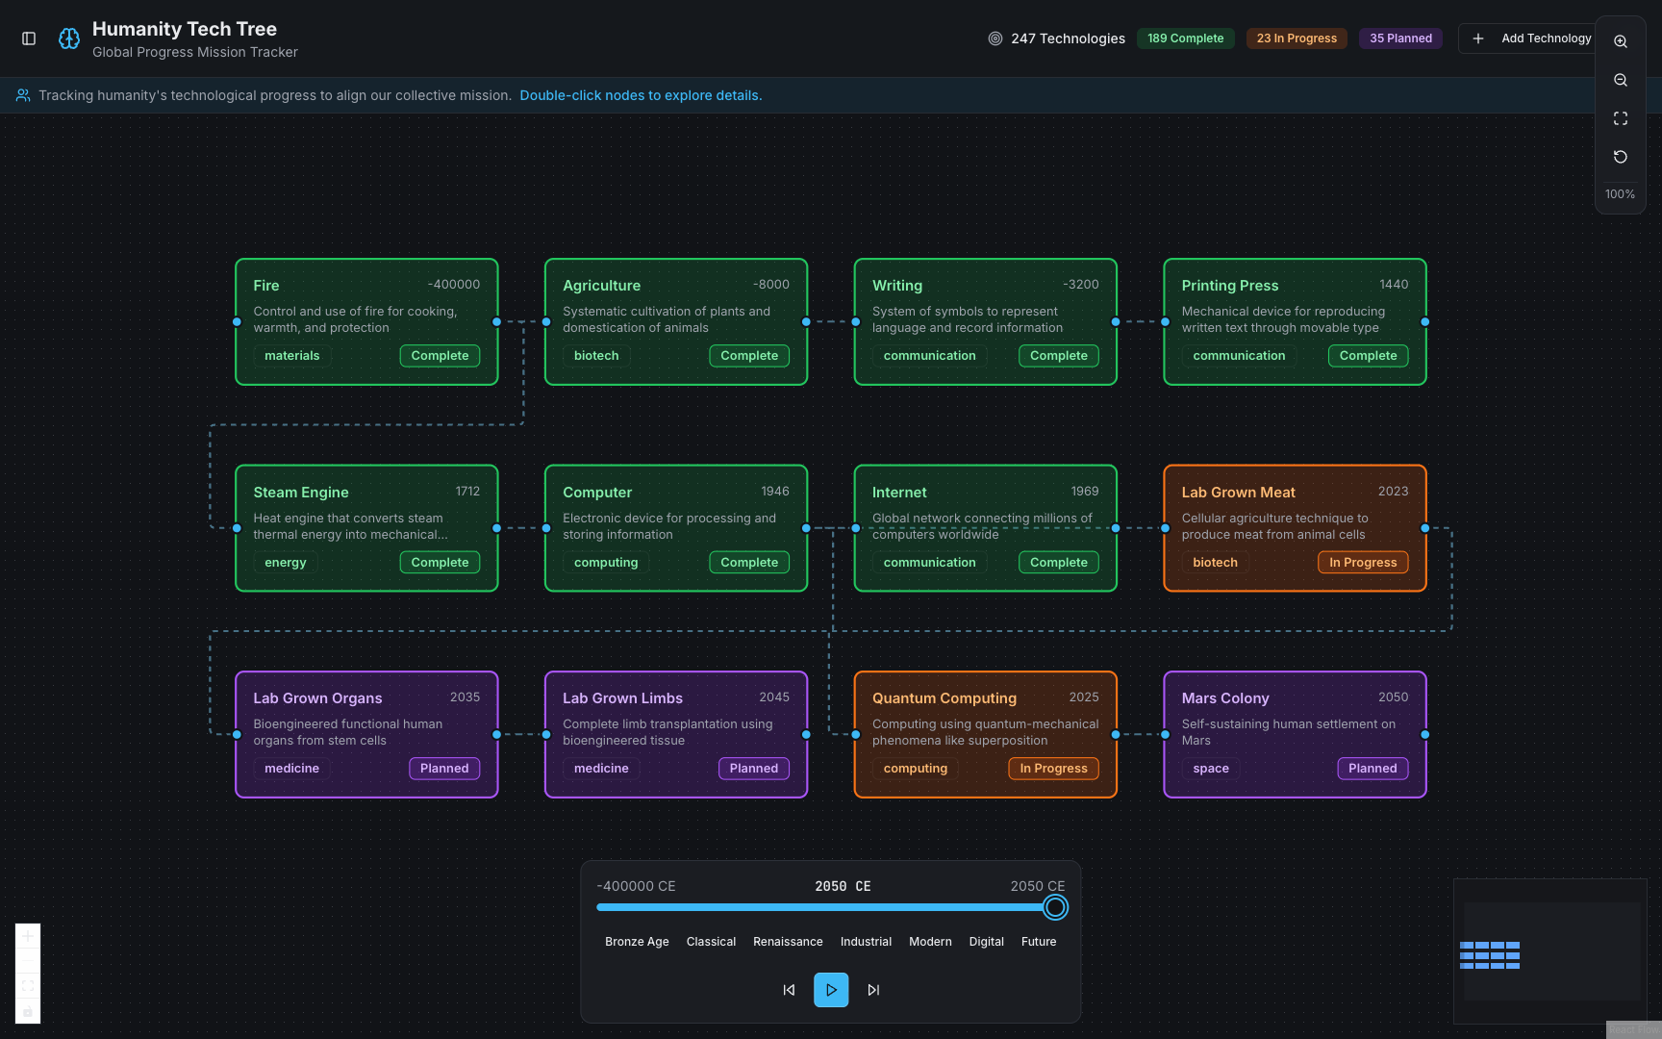
Task: Click the energy tag on Steam Engine
Action: click(286, 563)
